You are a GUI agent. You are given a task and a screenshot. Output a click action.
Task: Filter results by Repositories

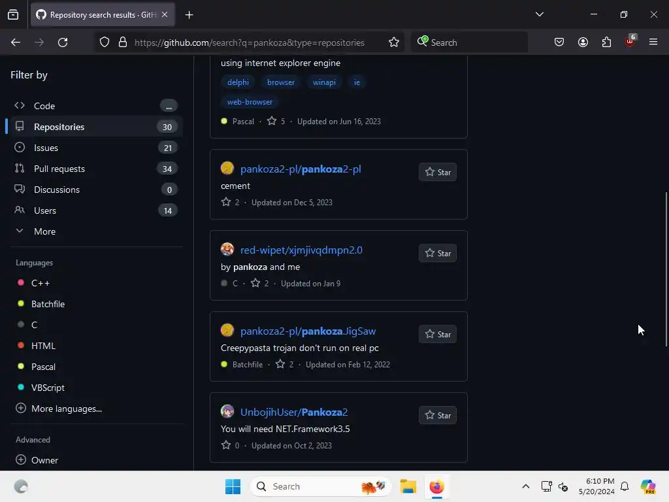[95, 127]
